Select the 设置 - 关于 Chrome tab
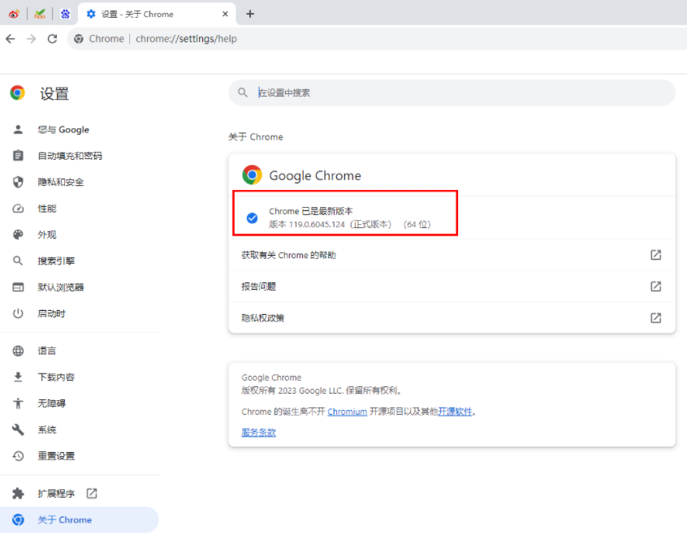 pos(157,14)
